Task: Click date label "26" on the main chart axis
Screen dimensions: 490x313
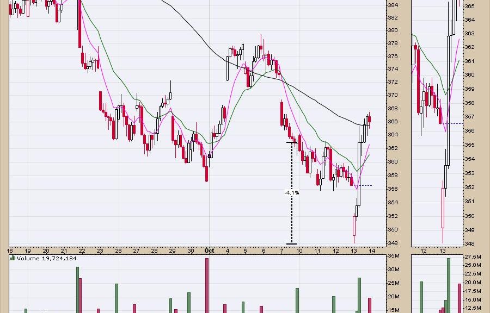Action: [118, 251]
